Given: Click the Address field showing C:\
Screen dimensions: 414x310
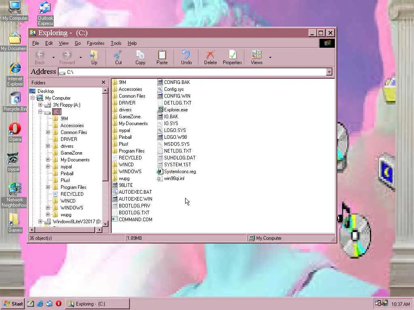Looking at the screenshot, I should [x=192, y=72].
